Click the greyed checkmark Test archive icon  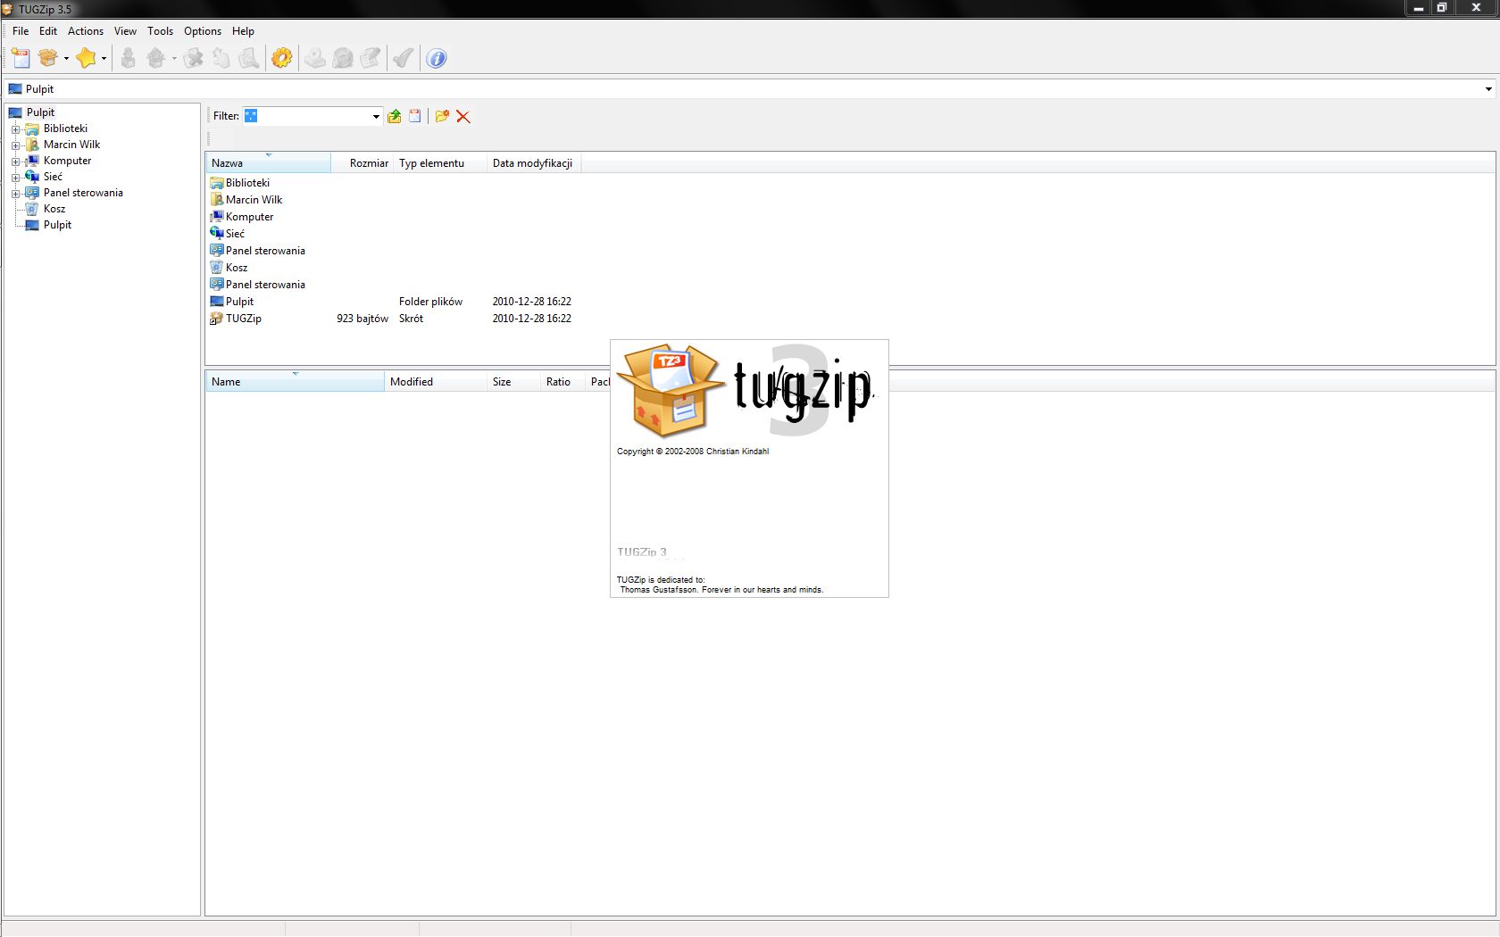click(404, 58)
